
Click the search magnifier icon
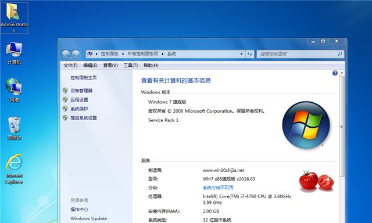click(x=339, y=54)
